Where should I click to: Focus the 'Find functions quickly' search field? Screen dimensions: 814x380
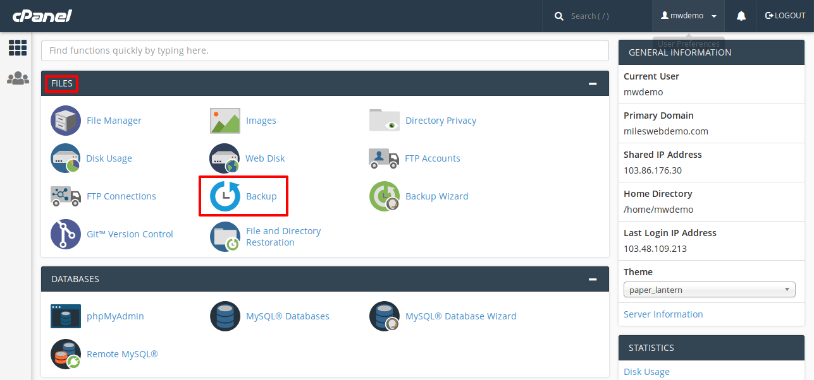(325, 50)
